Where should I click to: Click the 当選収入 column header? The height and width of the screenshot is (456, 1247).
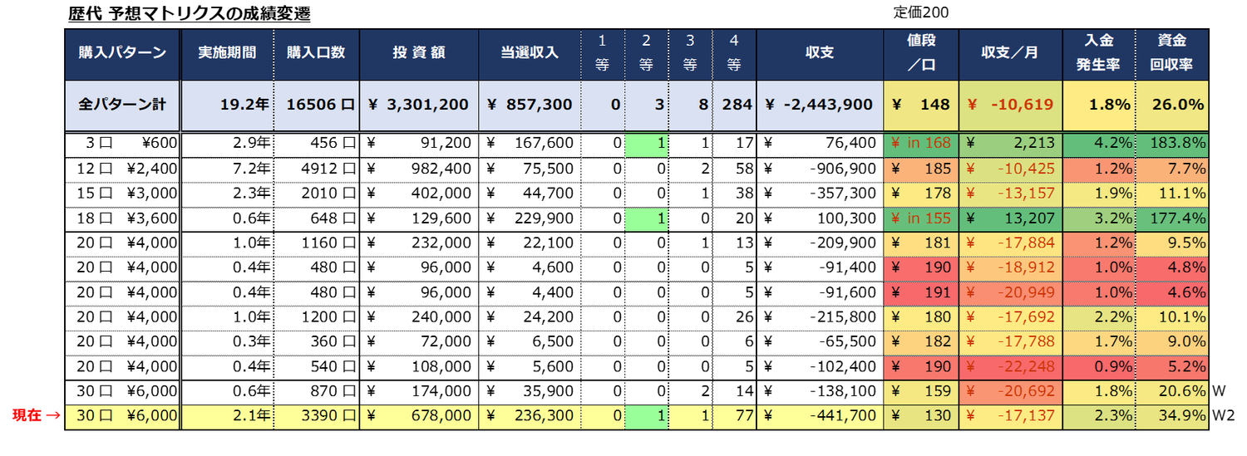pos(529,52)
